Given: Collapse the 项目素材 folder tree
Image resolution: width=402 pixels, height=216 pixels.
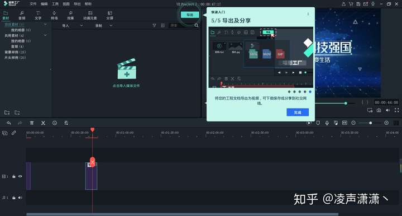Looking at the screenshot, I should 45,24.
